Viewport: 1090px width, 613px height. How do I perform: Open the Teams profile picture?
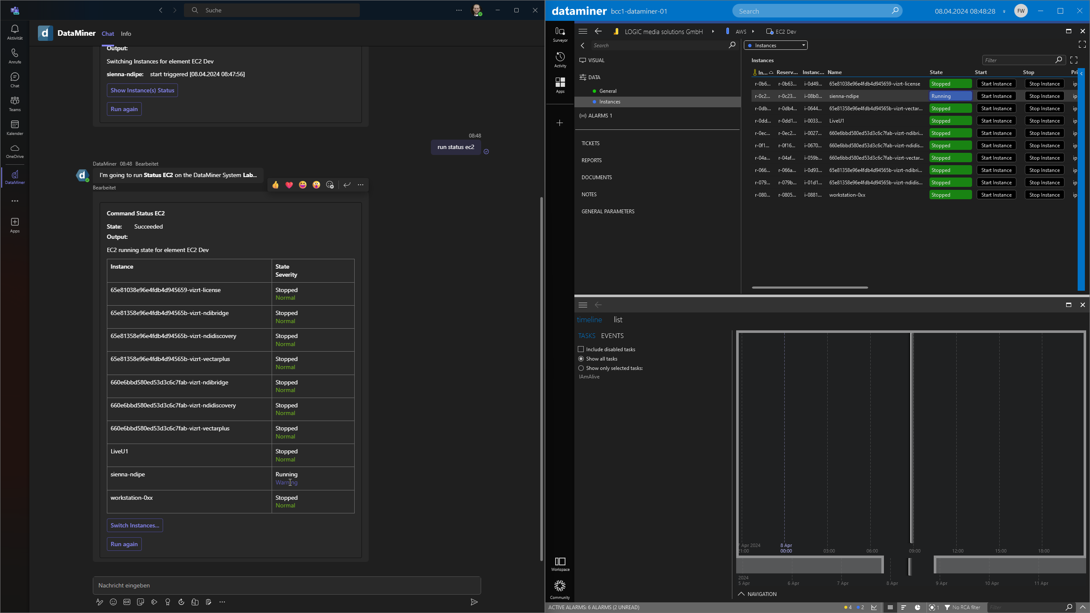pyautogui.click(x=477, y=10)
